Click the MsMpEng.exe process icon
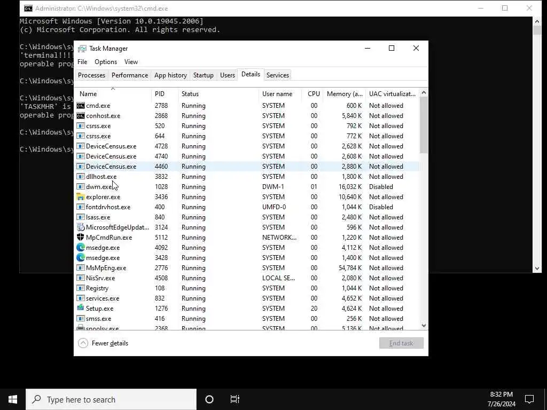 [x=81, y=268]
